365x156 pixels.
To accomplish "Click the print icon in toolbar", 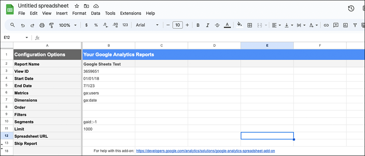I will [x=42, y=25].
